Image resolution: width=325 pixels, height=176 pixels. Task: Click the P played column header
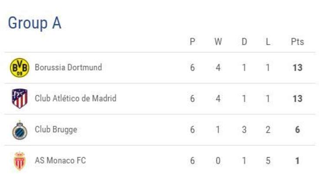click(x=192, y=42)
